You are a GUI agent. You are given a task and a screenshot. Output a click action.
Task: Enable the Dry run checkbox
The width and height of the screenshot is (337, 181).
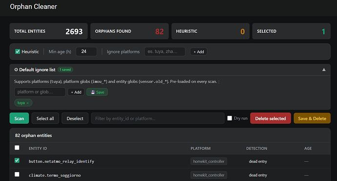tap(230, 118)
